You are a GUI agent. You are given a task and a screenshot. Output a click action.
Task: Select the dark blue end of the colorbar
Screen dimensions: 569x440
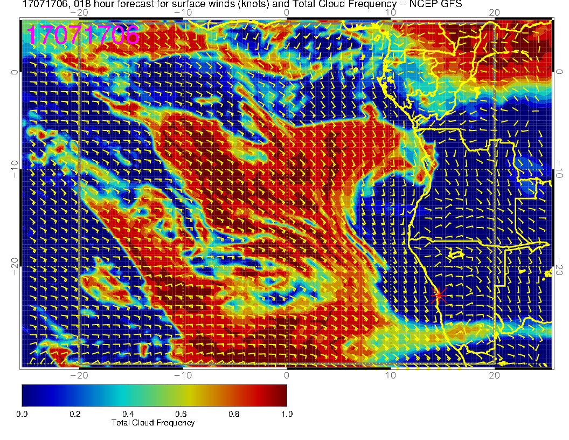point(26,395)
